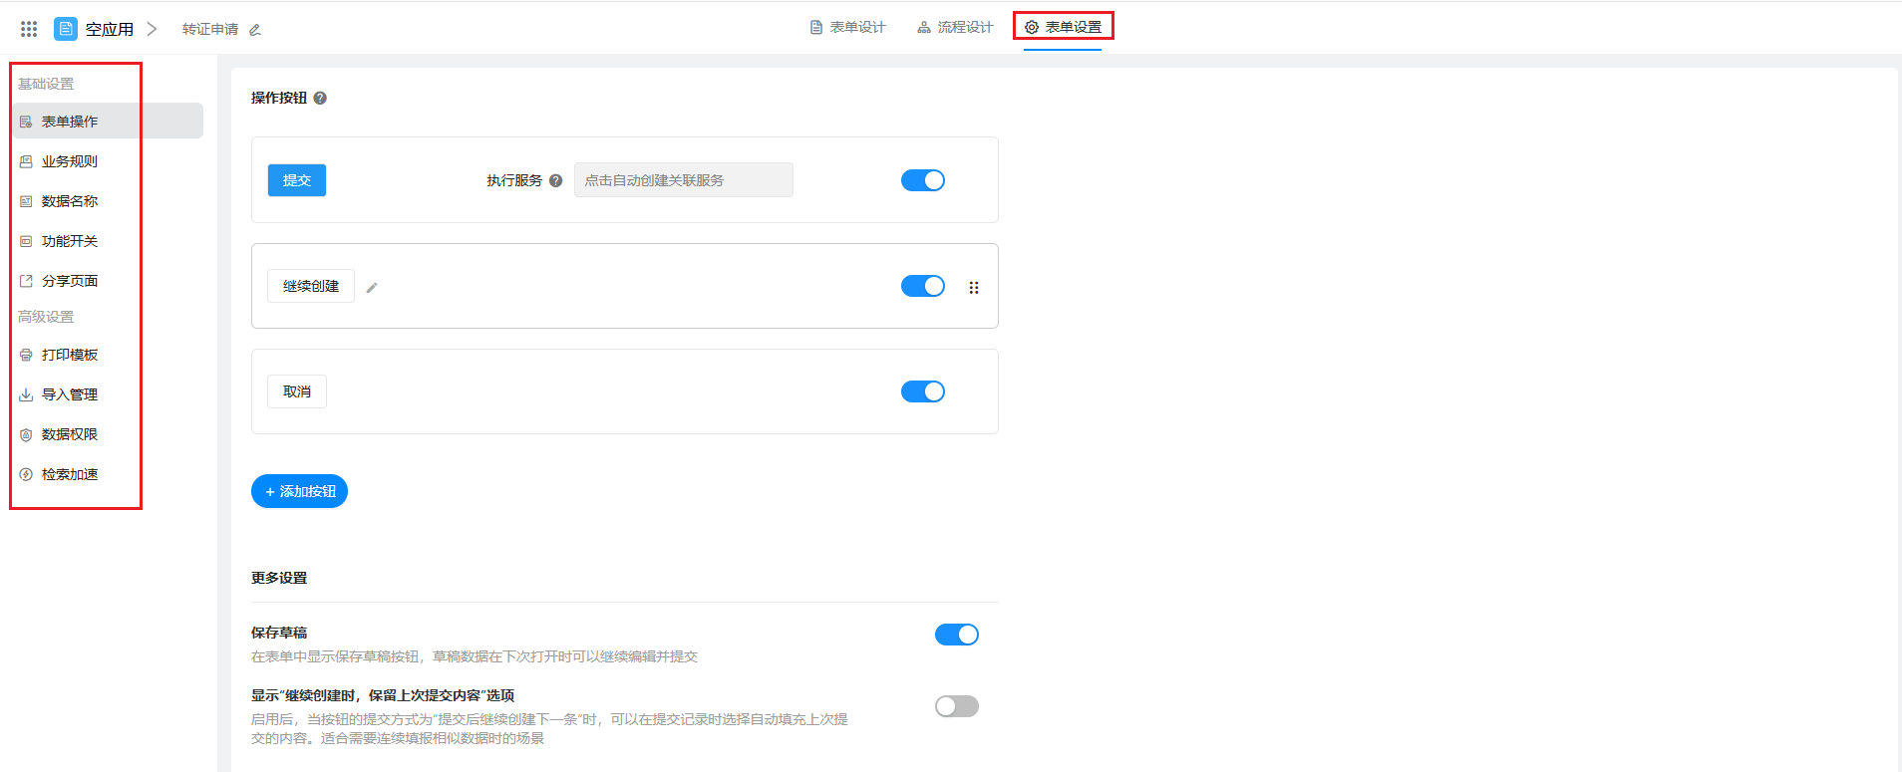Click the blue 空应用 app icon

[x=66, y=29]
